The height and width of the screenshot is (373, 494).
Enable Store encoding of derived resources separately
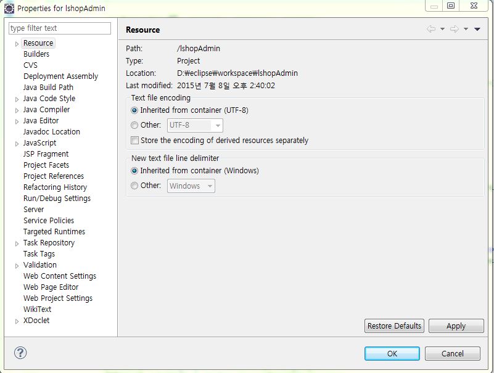tap(135, 141)
